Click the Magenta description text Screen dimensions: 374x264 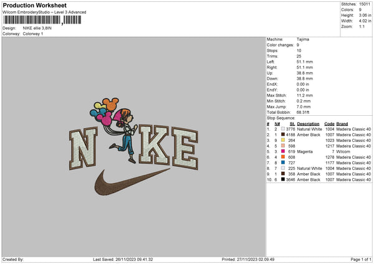pos(305,151)
